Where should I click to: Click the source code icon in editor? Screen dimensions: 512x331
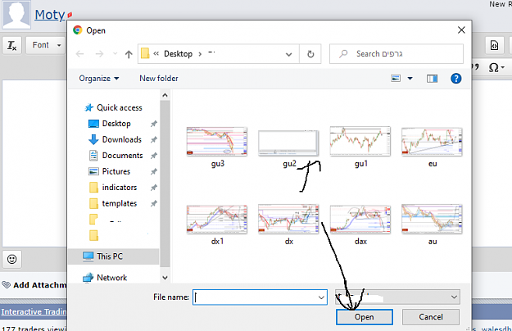(494, 45)
